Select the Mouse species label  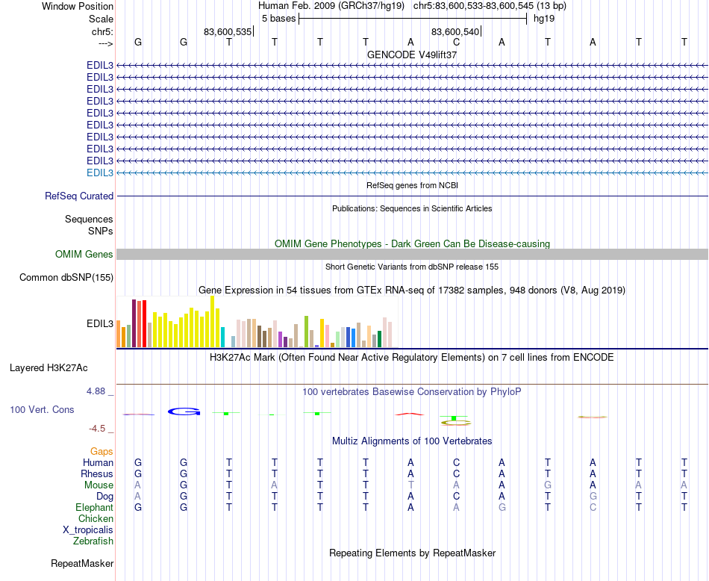(99, 485)
